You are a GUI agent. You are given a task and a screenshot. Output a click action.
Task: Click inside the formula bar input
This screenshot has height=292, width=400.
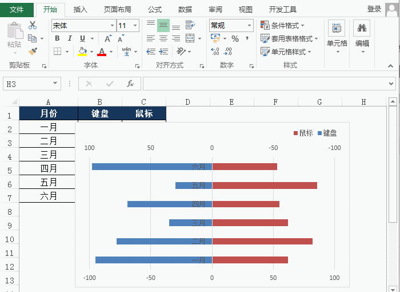(x=265, y=84)
